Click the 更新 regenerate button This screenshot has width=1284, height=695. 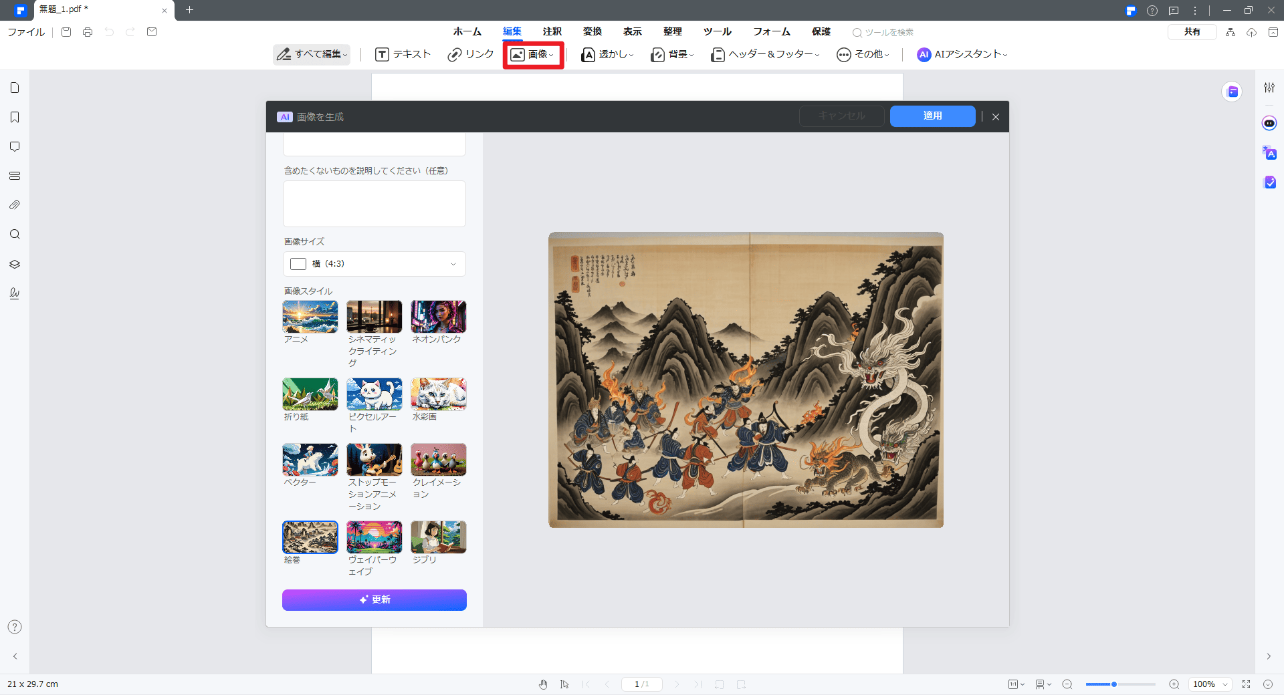pos(374,600)
